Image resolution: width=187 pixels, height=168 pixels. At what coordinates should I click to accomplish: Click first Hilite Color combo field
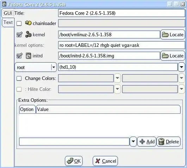[x=86, y=89]
